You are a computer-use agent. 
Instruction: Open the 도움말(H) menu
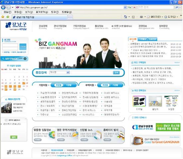click(67, 12)
